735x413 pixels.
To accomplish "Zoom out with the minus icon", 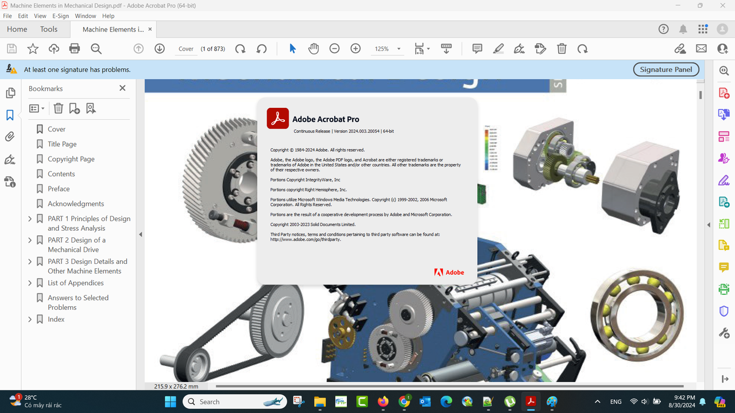I will (x=334, y=49).
